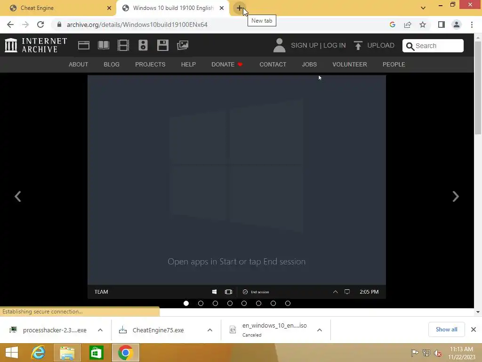Viewport: 482px width, 362px height.
Task: Open the CONTACT menu item
Action: tap(273, 64)
